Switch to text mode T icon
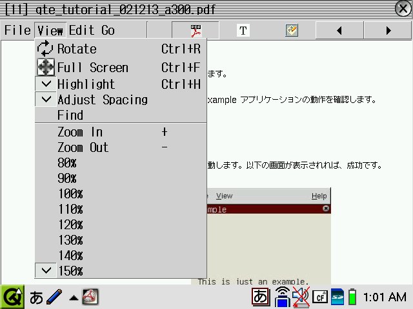413x309 pixels. coord(243,30)
